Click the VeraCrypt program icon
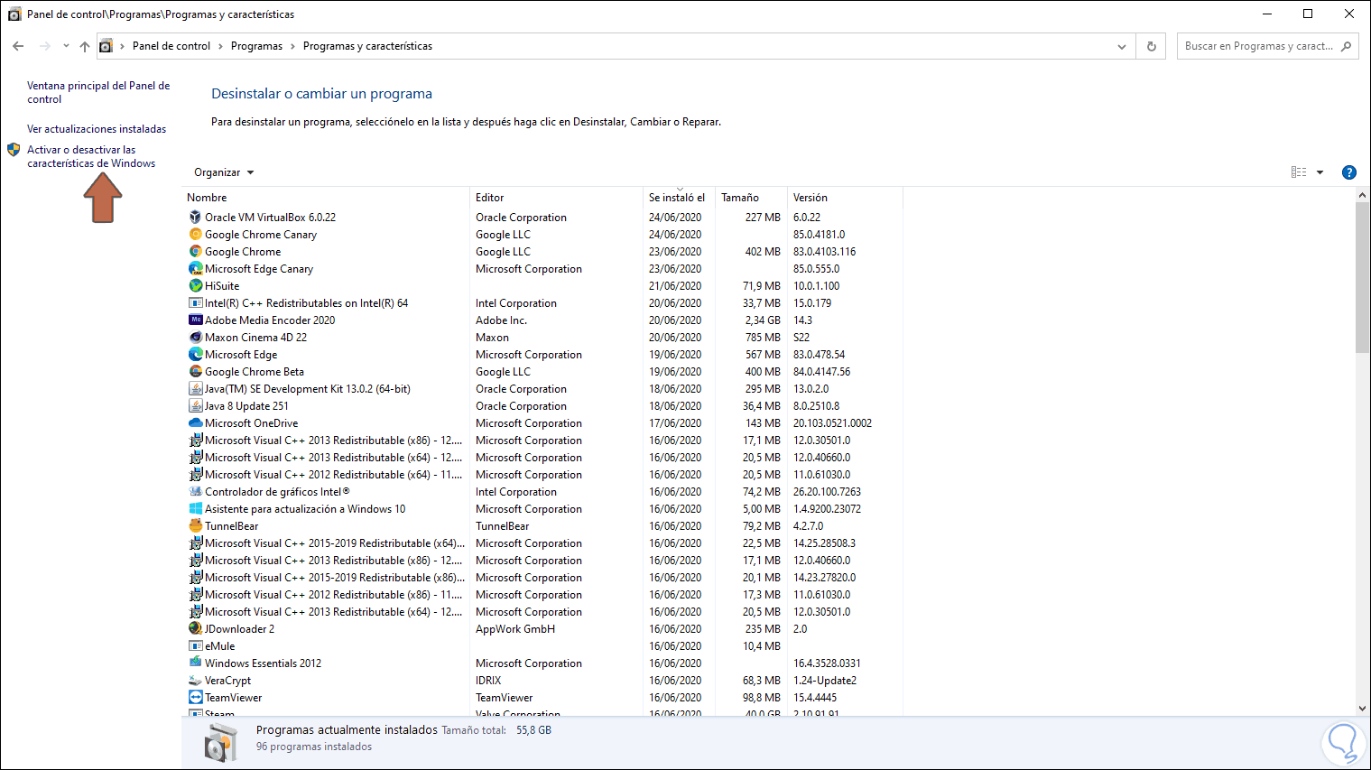 (195, 680)
